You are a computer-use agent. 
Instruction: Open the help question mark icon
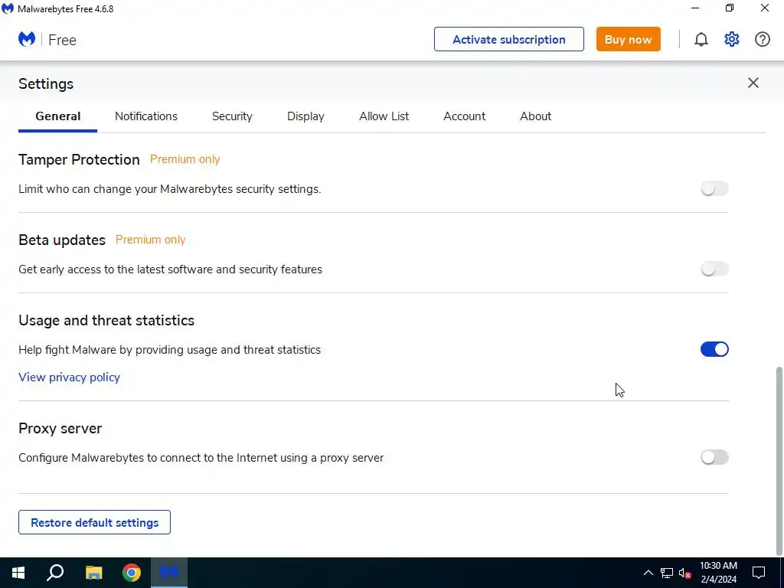click(x=762, y=39)
